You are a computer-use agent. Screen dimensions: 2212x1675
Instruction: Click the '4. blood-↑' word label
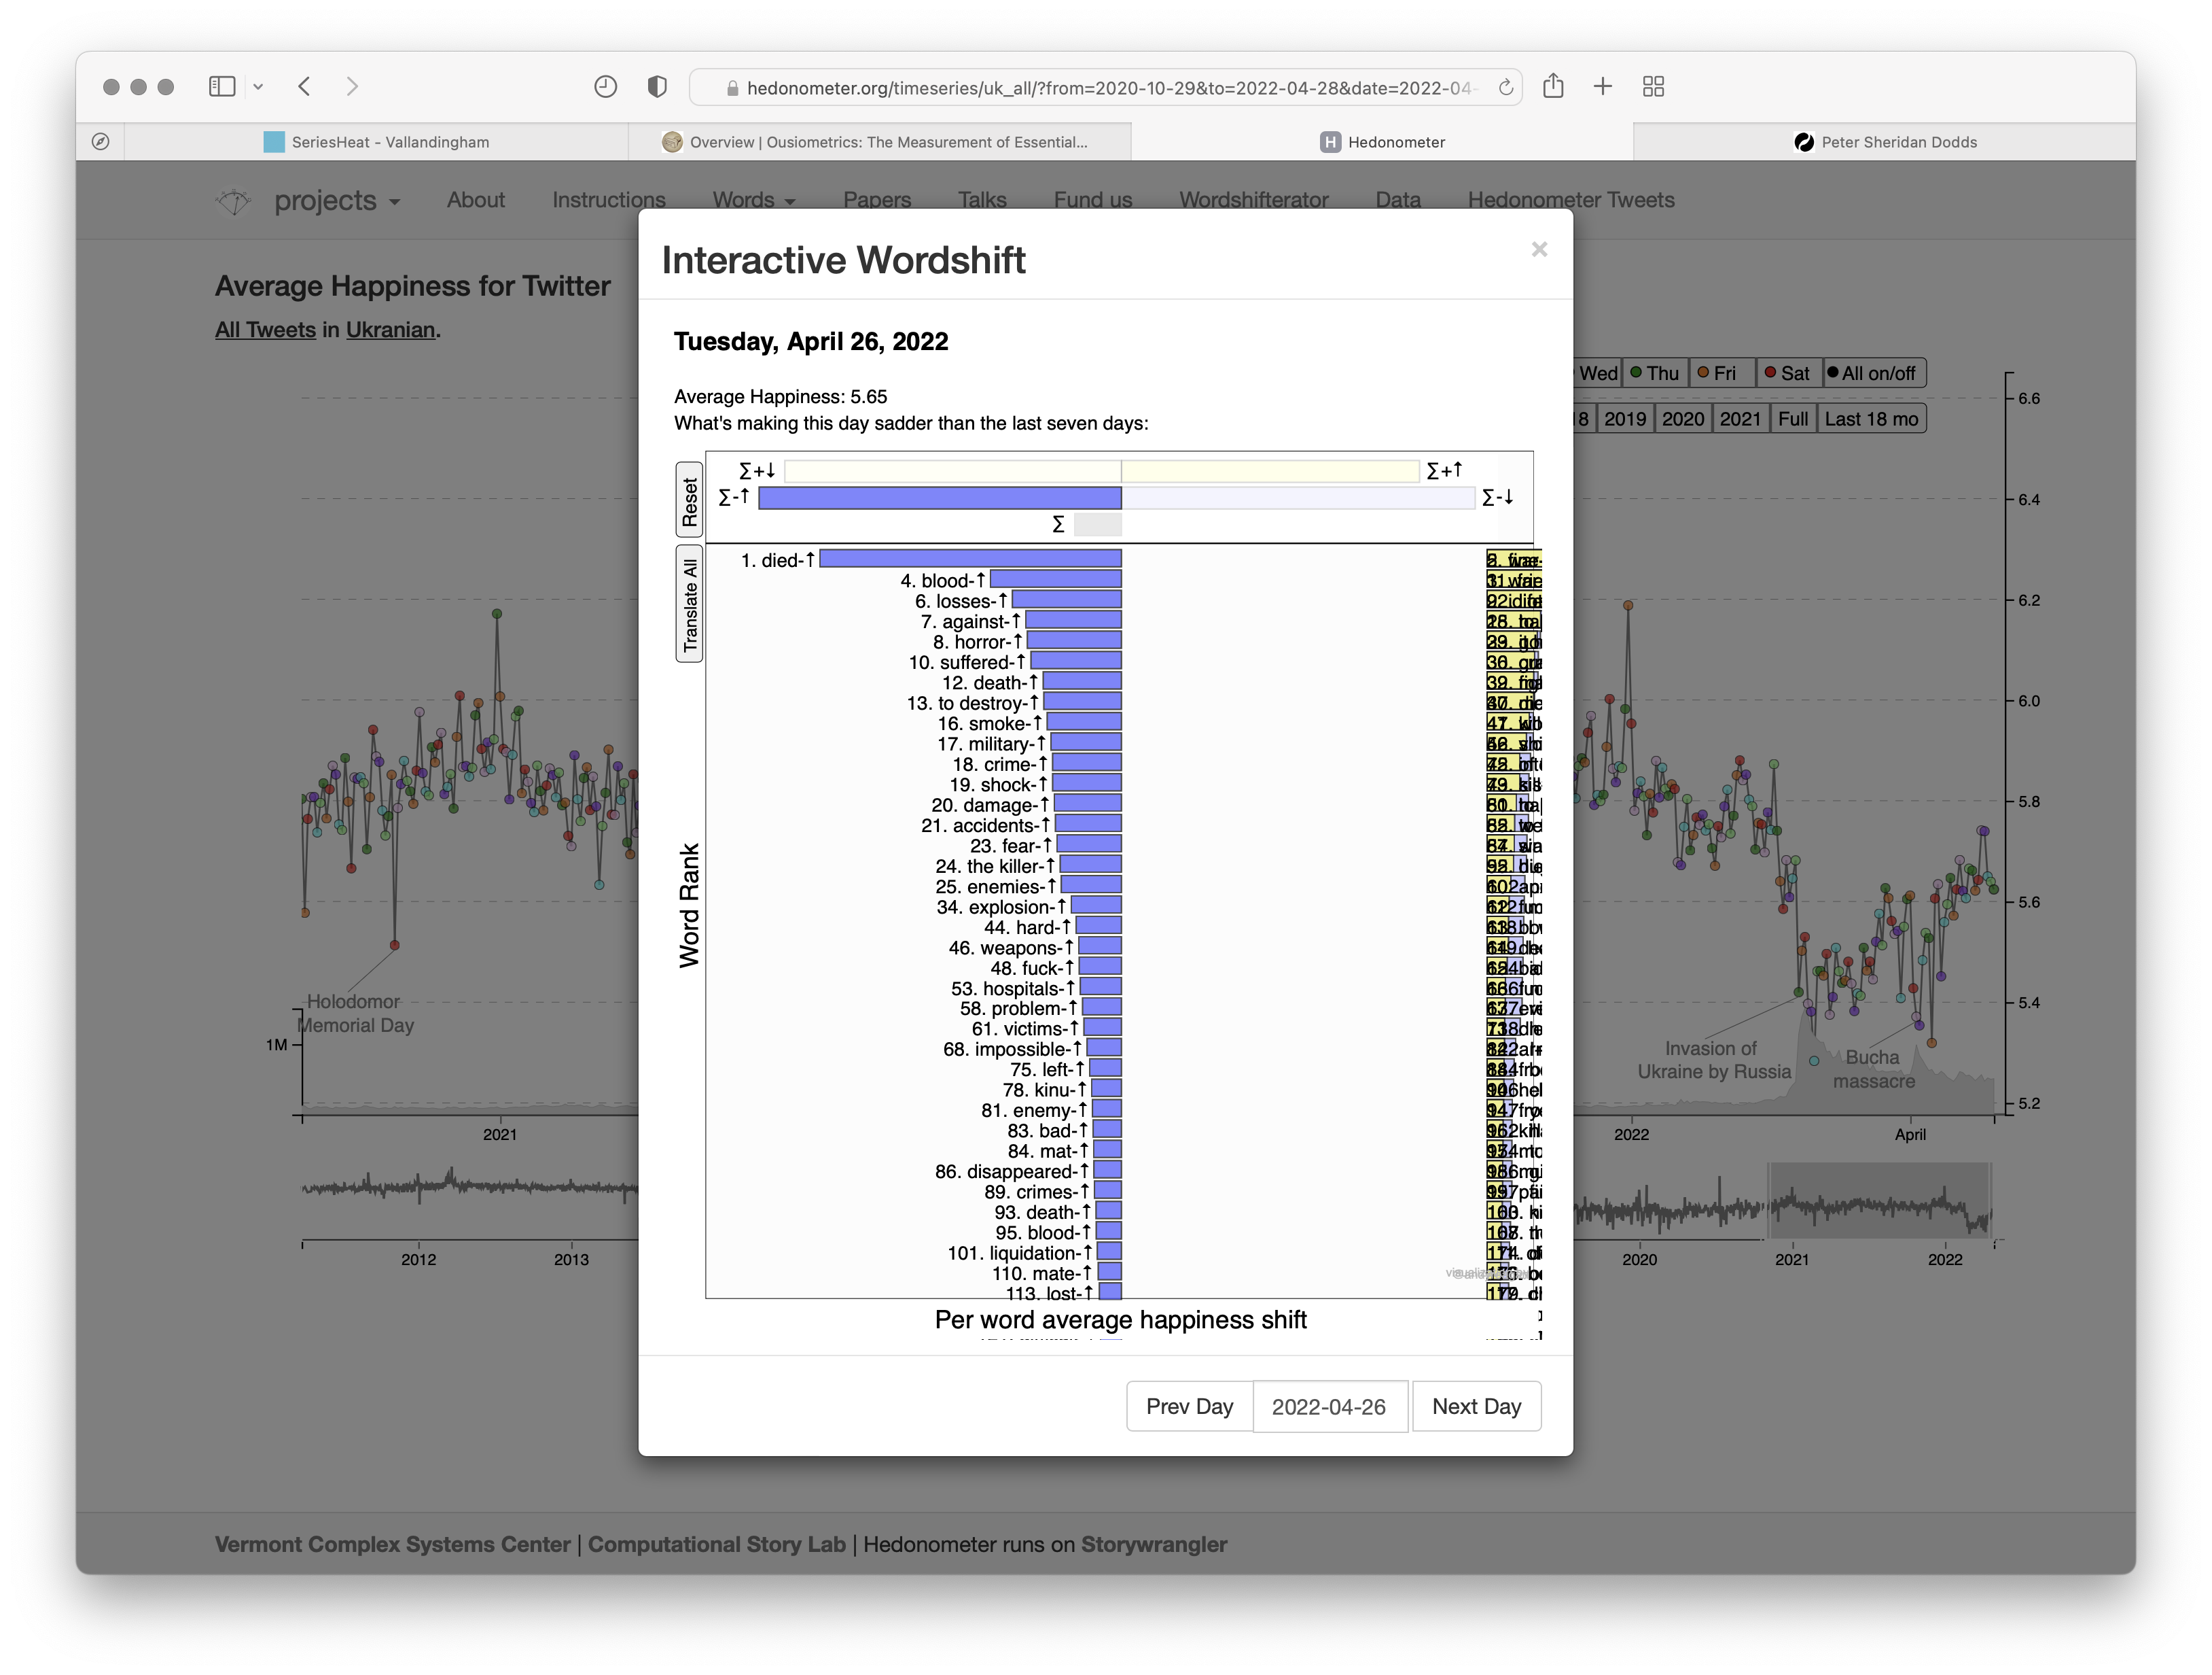(943, 581)
